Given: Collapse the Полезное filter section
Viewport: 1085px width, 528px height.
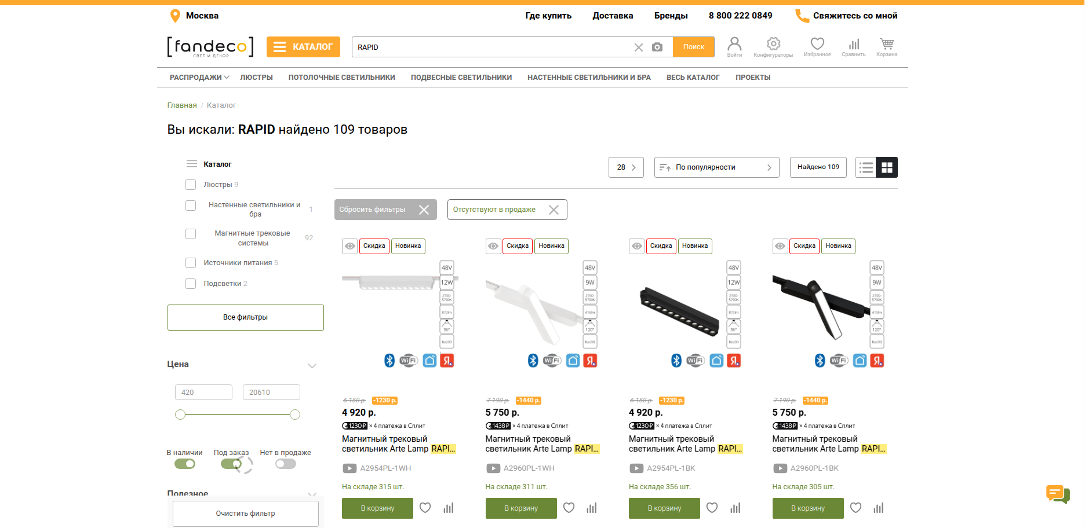Looking at the screenshot, I should 312,494.
